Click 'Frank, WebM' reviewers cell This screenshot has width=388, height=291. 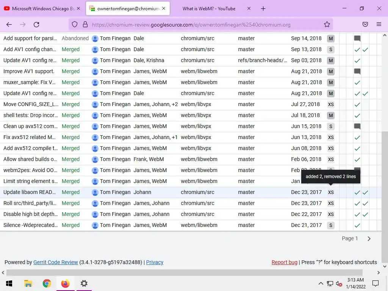click(x=149, y=159)
